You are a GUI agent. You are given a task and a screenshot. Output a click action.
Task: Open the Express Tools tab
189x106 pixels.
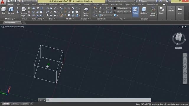[130, 4]
